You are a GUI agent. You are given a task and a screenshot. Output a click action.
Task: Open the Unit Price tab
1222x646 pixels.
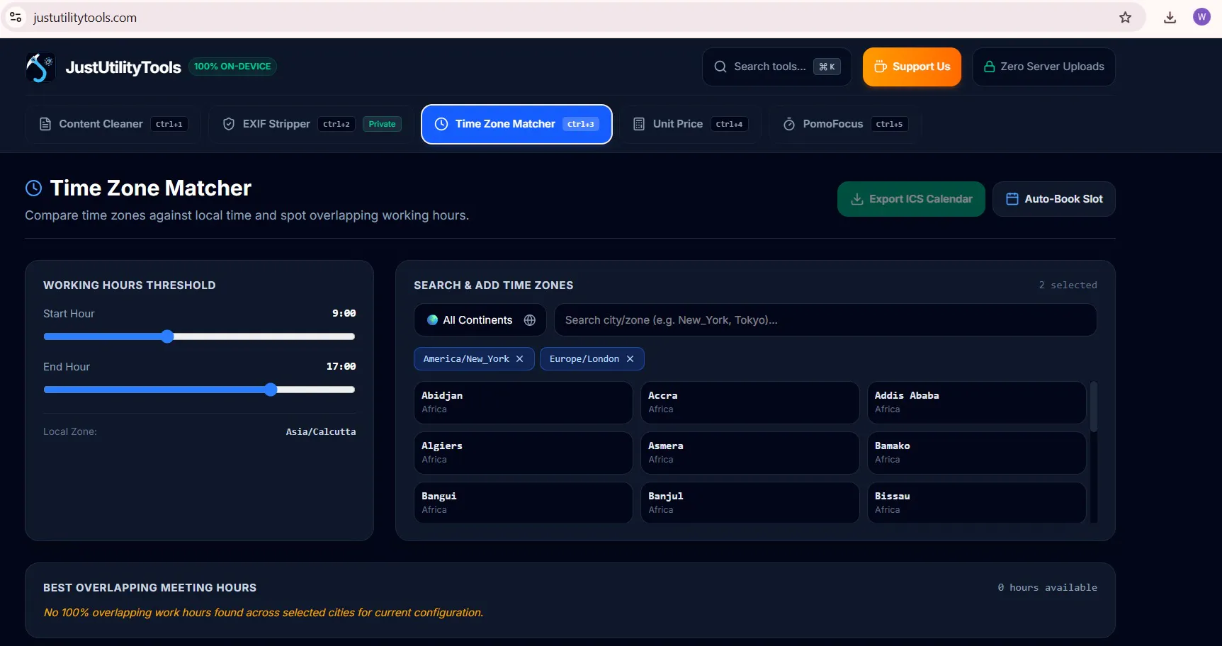click(x=690, y=124)
